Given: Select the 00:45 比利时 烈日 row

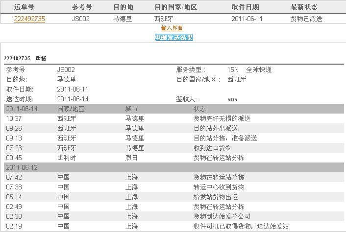Looking at the screenshot, I should pos(132,158).
